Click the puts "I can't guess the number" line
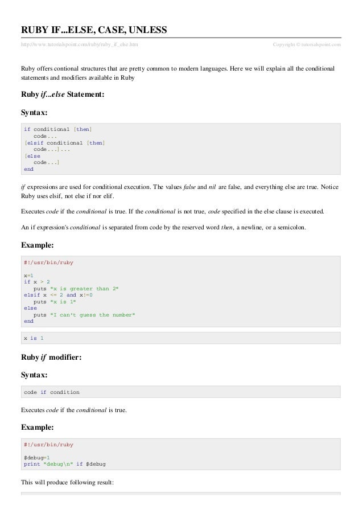This screenshot has width=363, height=514. (84, 315)
